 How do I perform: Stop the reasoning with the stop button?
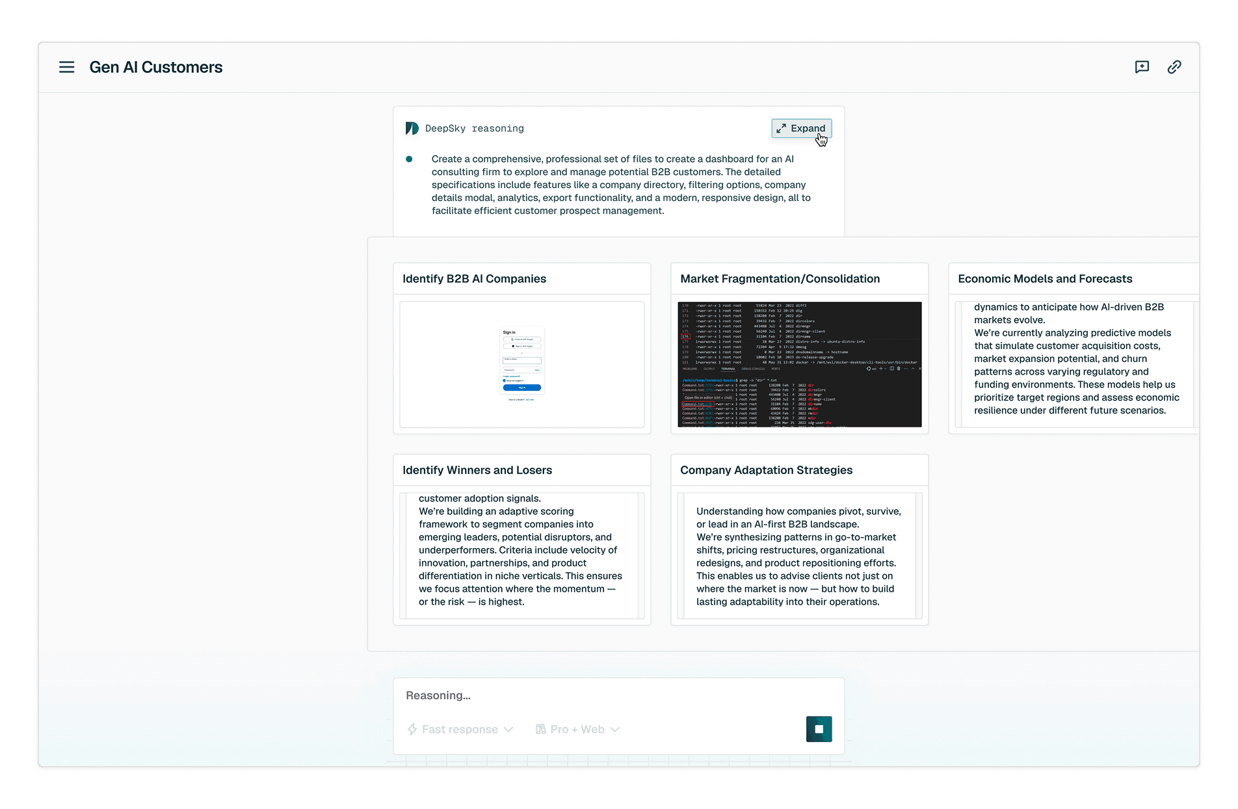click(x=819, y=729)
